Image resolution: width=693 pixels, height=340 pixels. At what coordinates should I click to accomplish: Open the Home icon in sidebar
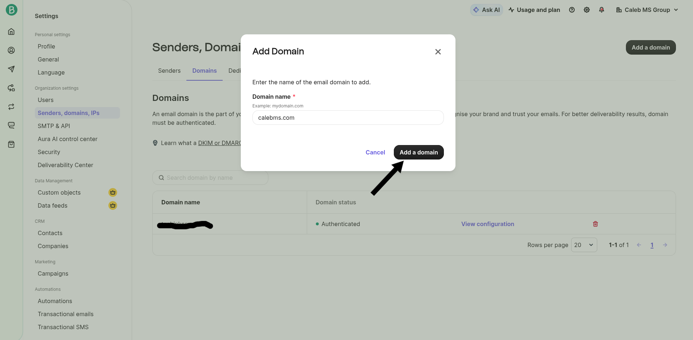(11, 31)
